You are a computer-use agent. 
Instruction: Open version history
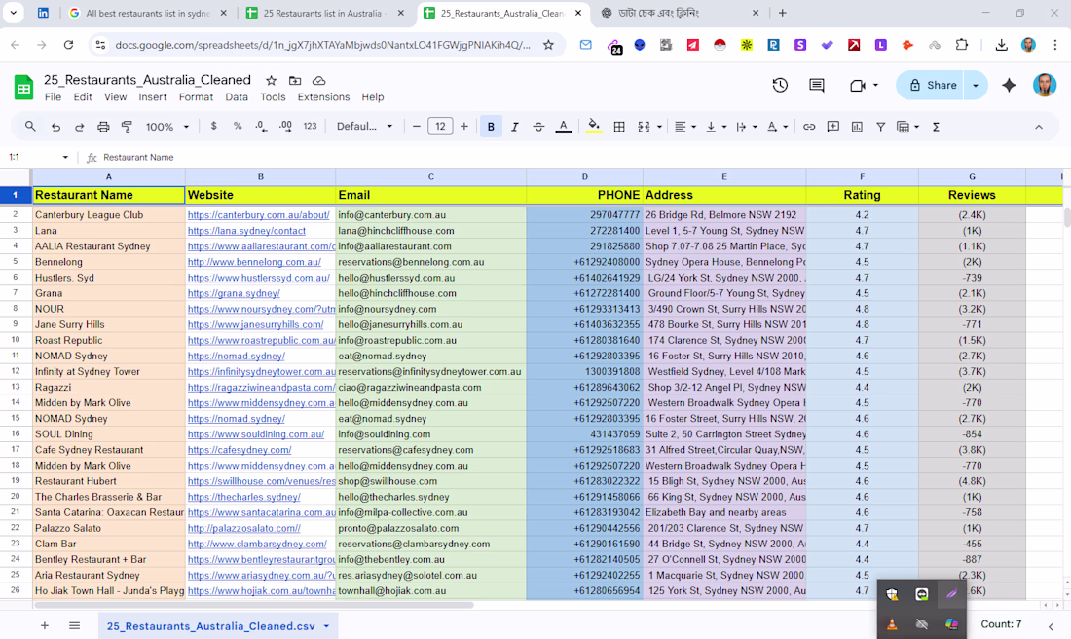(780, 85)
